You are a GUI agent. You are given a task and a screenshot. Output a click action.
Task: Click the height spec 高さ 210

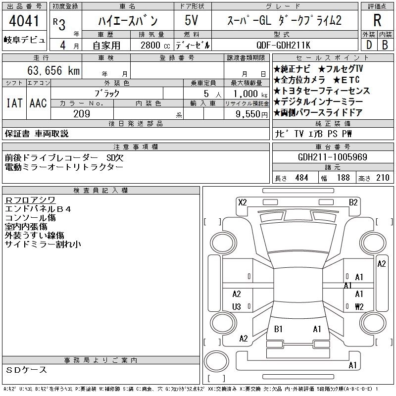click(x=374, y=178)
